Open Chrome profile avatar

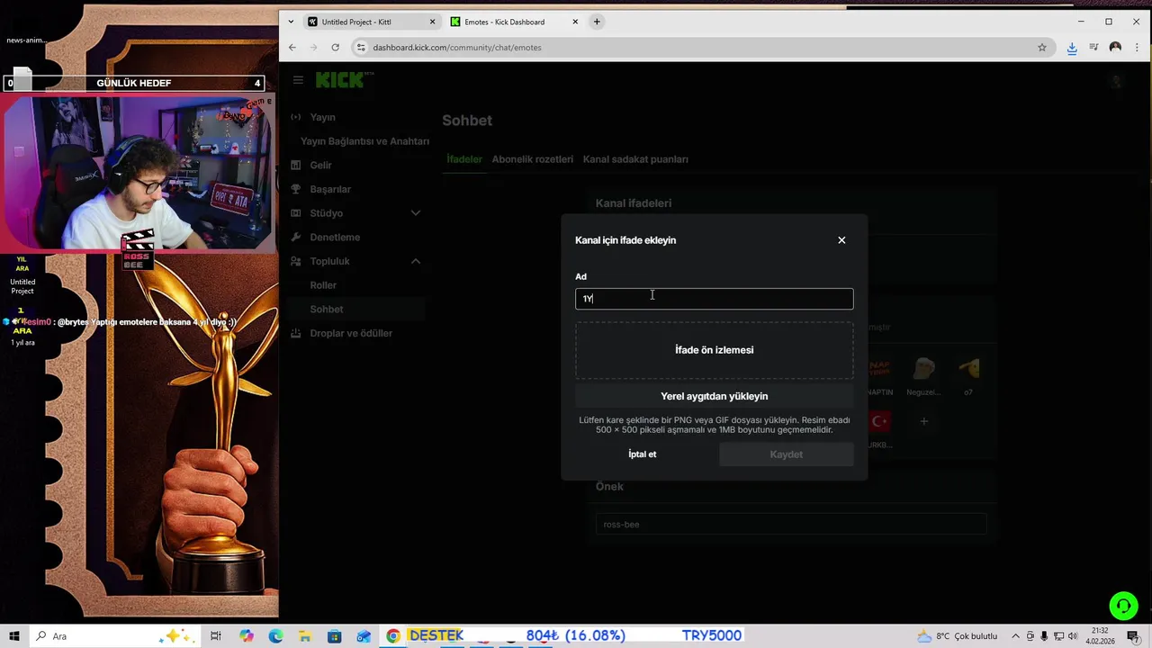click(x=1116, y=48)
